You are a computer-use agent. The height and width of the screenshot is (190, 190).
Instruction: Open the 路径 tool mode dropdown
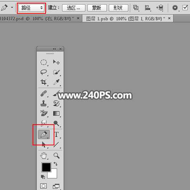[x=31, y=8]
